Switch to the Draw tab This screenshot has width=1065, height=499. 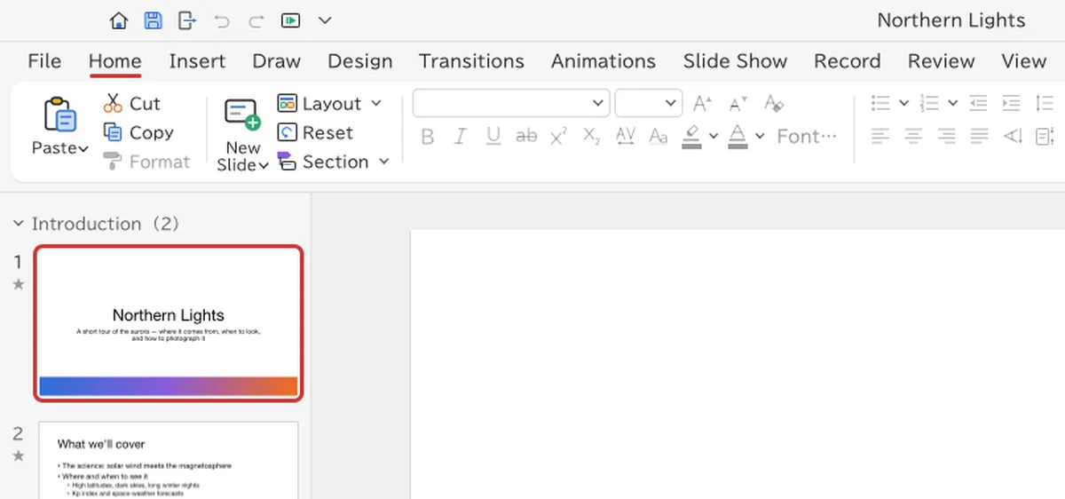tap(276, 61)
